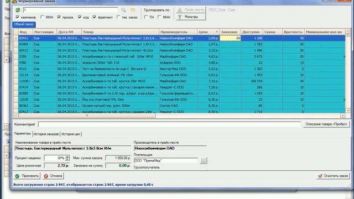Click the Плательщик field ООО "ПримаМед"

point(166,160)
